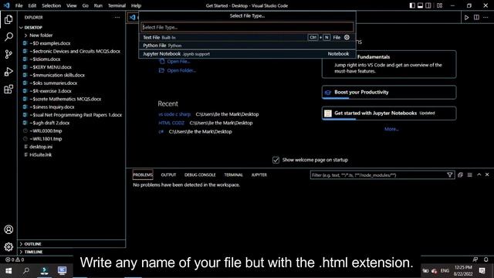Open the Extensions view
Image resolution: width=494 pixels, height=278 pixels.
click(x=8, y=90)
